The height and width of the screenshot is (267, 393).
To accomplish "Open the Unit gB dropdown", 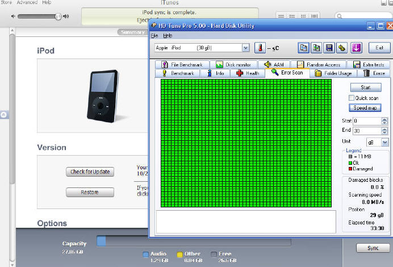I will coord(385,142).
